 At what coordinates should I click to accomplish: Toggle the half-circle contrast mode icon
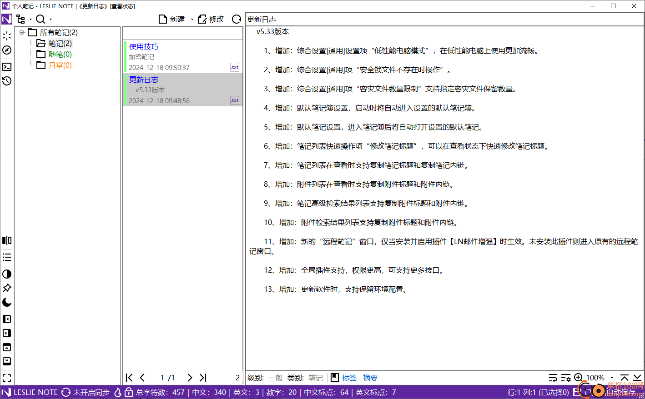(x=7, y=274)
